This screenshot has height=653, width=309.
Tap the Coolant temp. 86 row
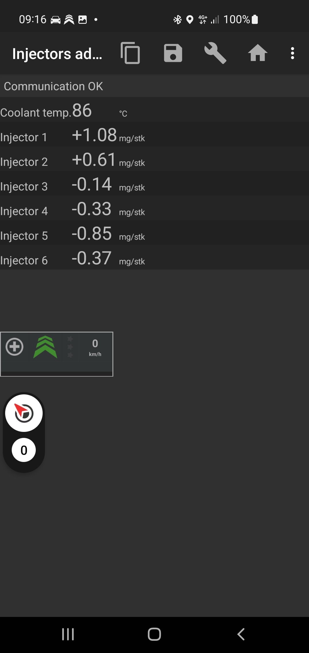coord(154,110)
